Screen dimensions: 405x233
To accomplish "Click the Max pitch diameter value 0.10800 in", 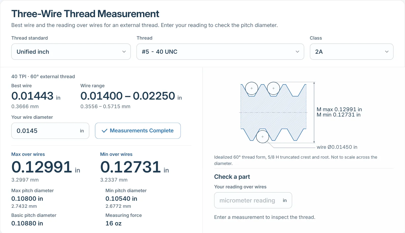I will [27, 199].
